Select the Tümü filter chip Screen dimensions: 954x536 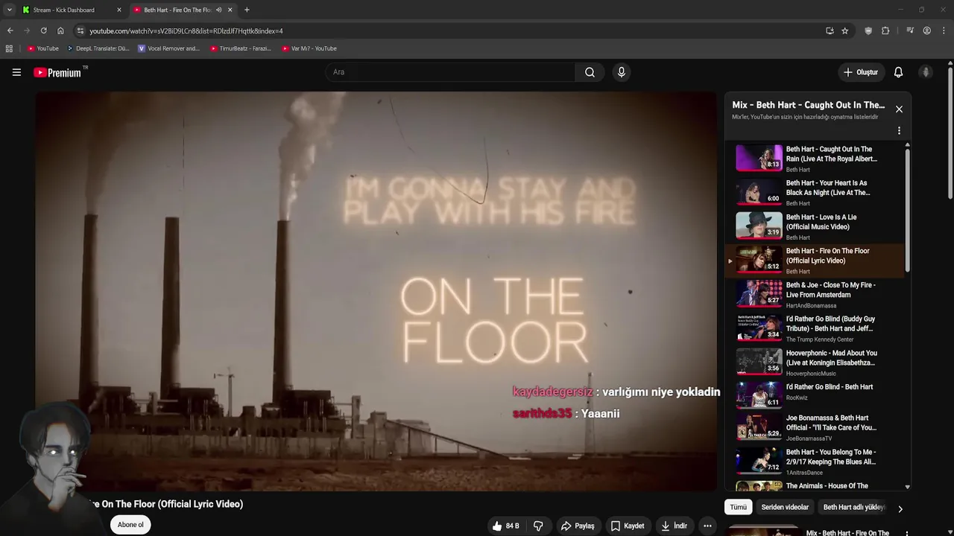coord(738,507)
